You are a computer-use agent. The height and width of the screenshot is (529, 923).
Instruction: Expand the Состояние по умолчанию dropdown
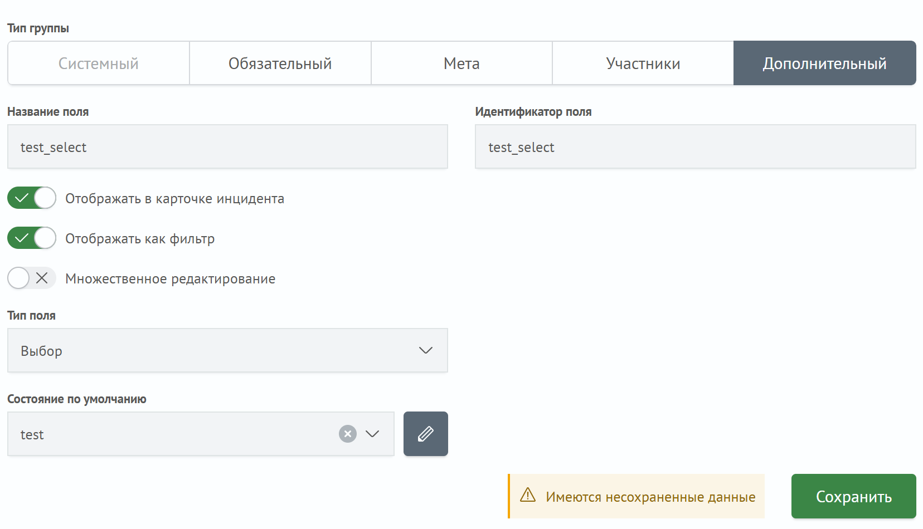[x=373, y=433]
